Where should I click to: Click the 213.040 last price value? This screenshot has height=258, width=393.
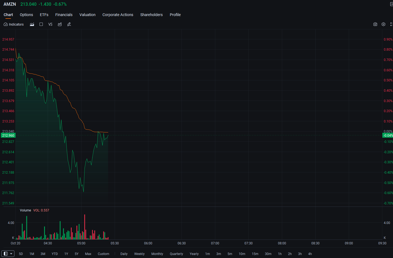pos(28,4)
